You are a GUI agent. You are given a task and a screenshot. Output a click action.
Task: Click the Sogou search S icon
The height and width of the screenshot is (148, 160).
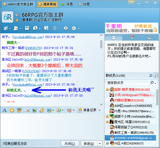[59, 110]
